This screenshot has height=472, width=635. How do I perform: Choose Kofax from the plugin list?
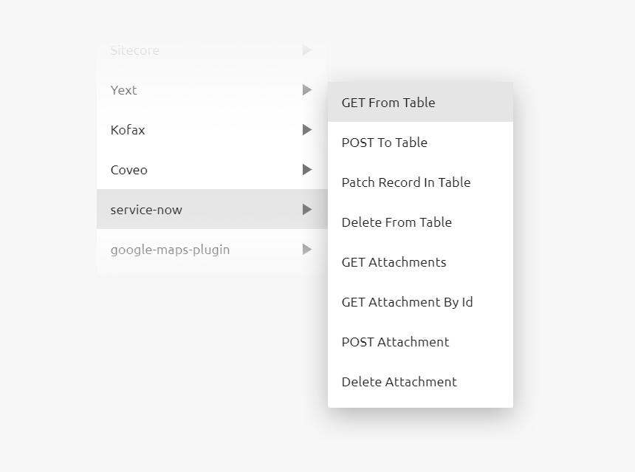pos(128,130)
